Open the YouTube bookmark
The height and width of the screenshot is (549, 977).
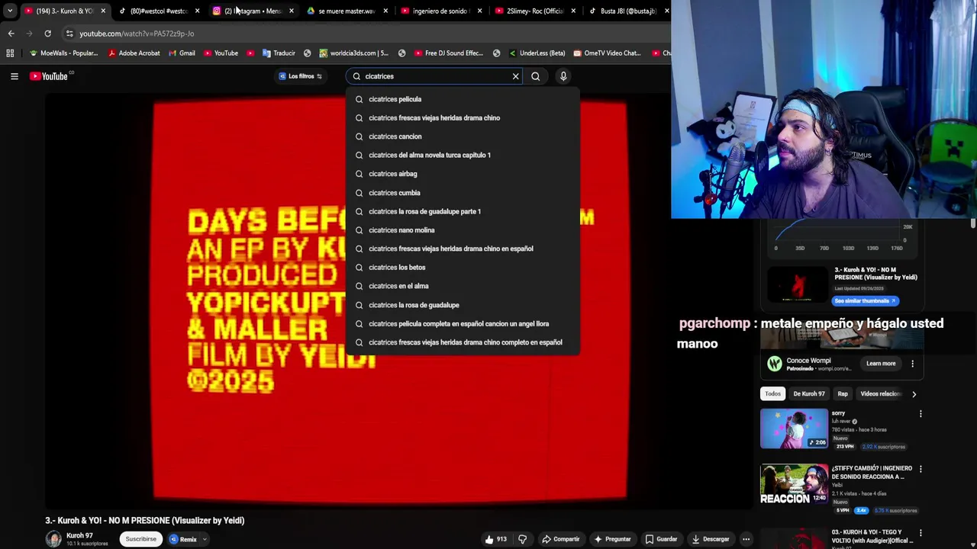point(221,53)
